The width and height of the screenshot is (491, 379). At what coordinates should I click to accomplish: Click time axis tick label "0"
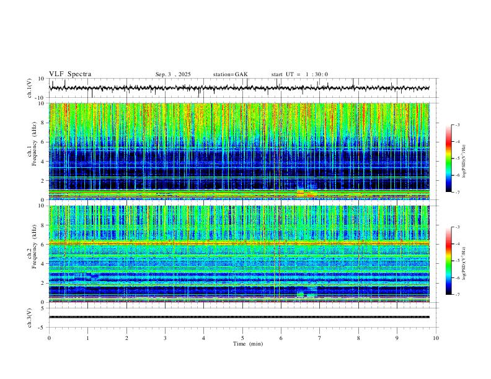[x=49, y=338]
